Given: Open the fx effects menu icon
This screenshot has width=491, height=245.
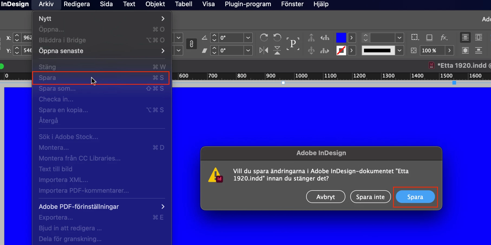Looking at the screenshot, I should (x=444, y=38).
